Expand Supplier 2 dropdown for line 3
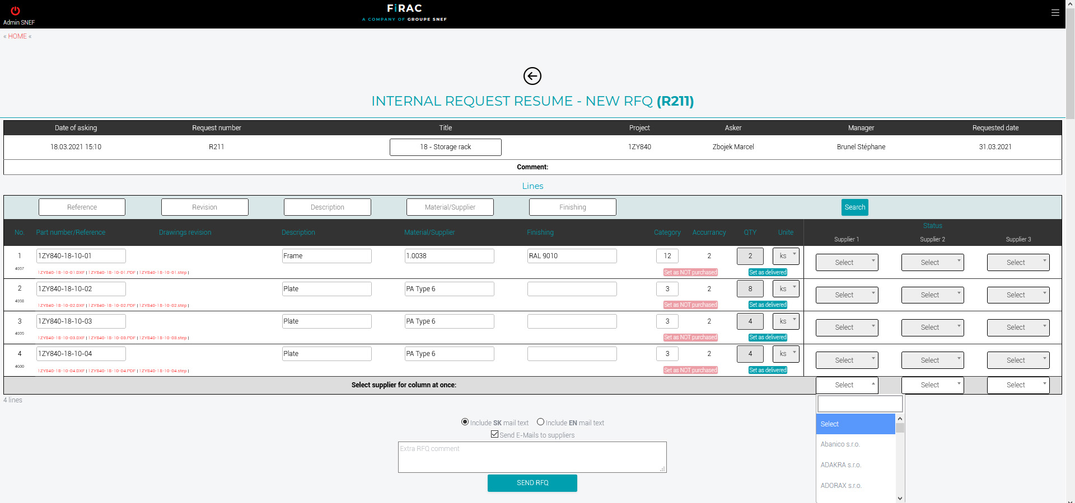Viewport: 1075px width, 503px height. pyautogui.click(x=932, y=328)
